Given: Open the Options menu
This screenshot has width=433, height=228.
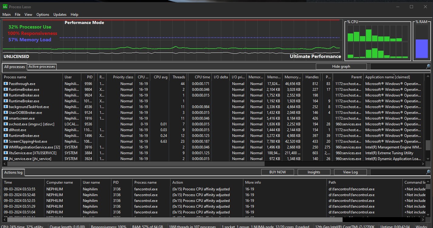Looking at the screenshot, I should tap(43, 15).
